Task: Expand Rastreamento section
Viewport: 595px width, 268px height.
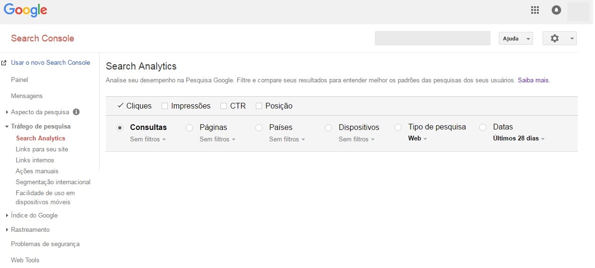Action: coord(7,230)
